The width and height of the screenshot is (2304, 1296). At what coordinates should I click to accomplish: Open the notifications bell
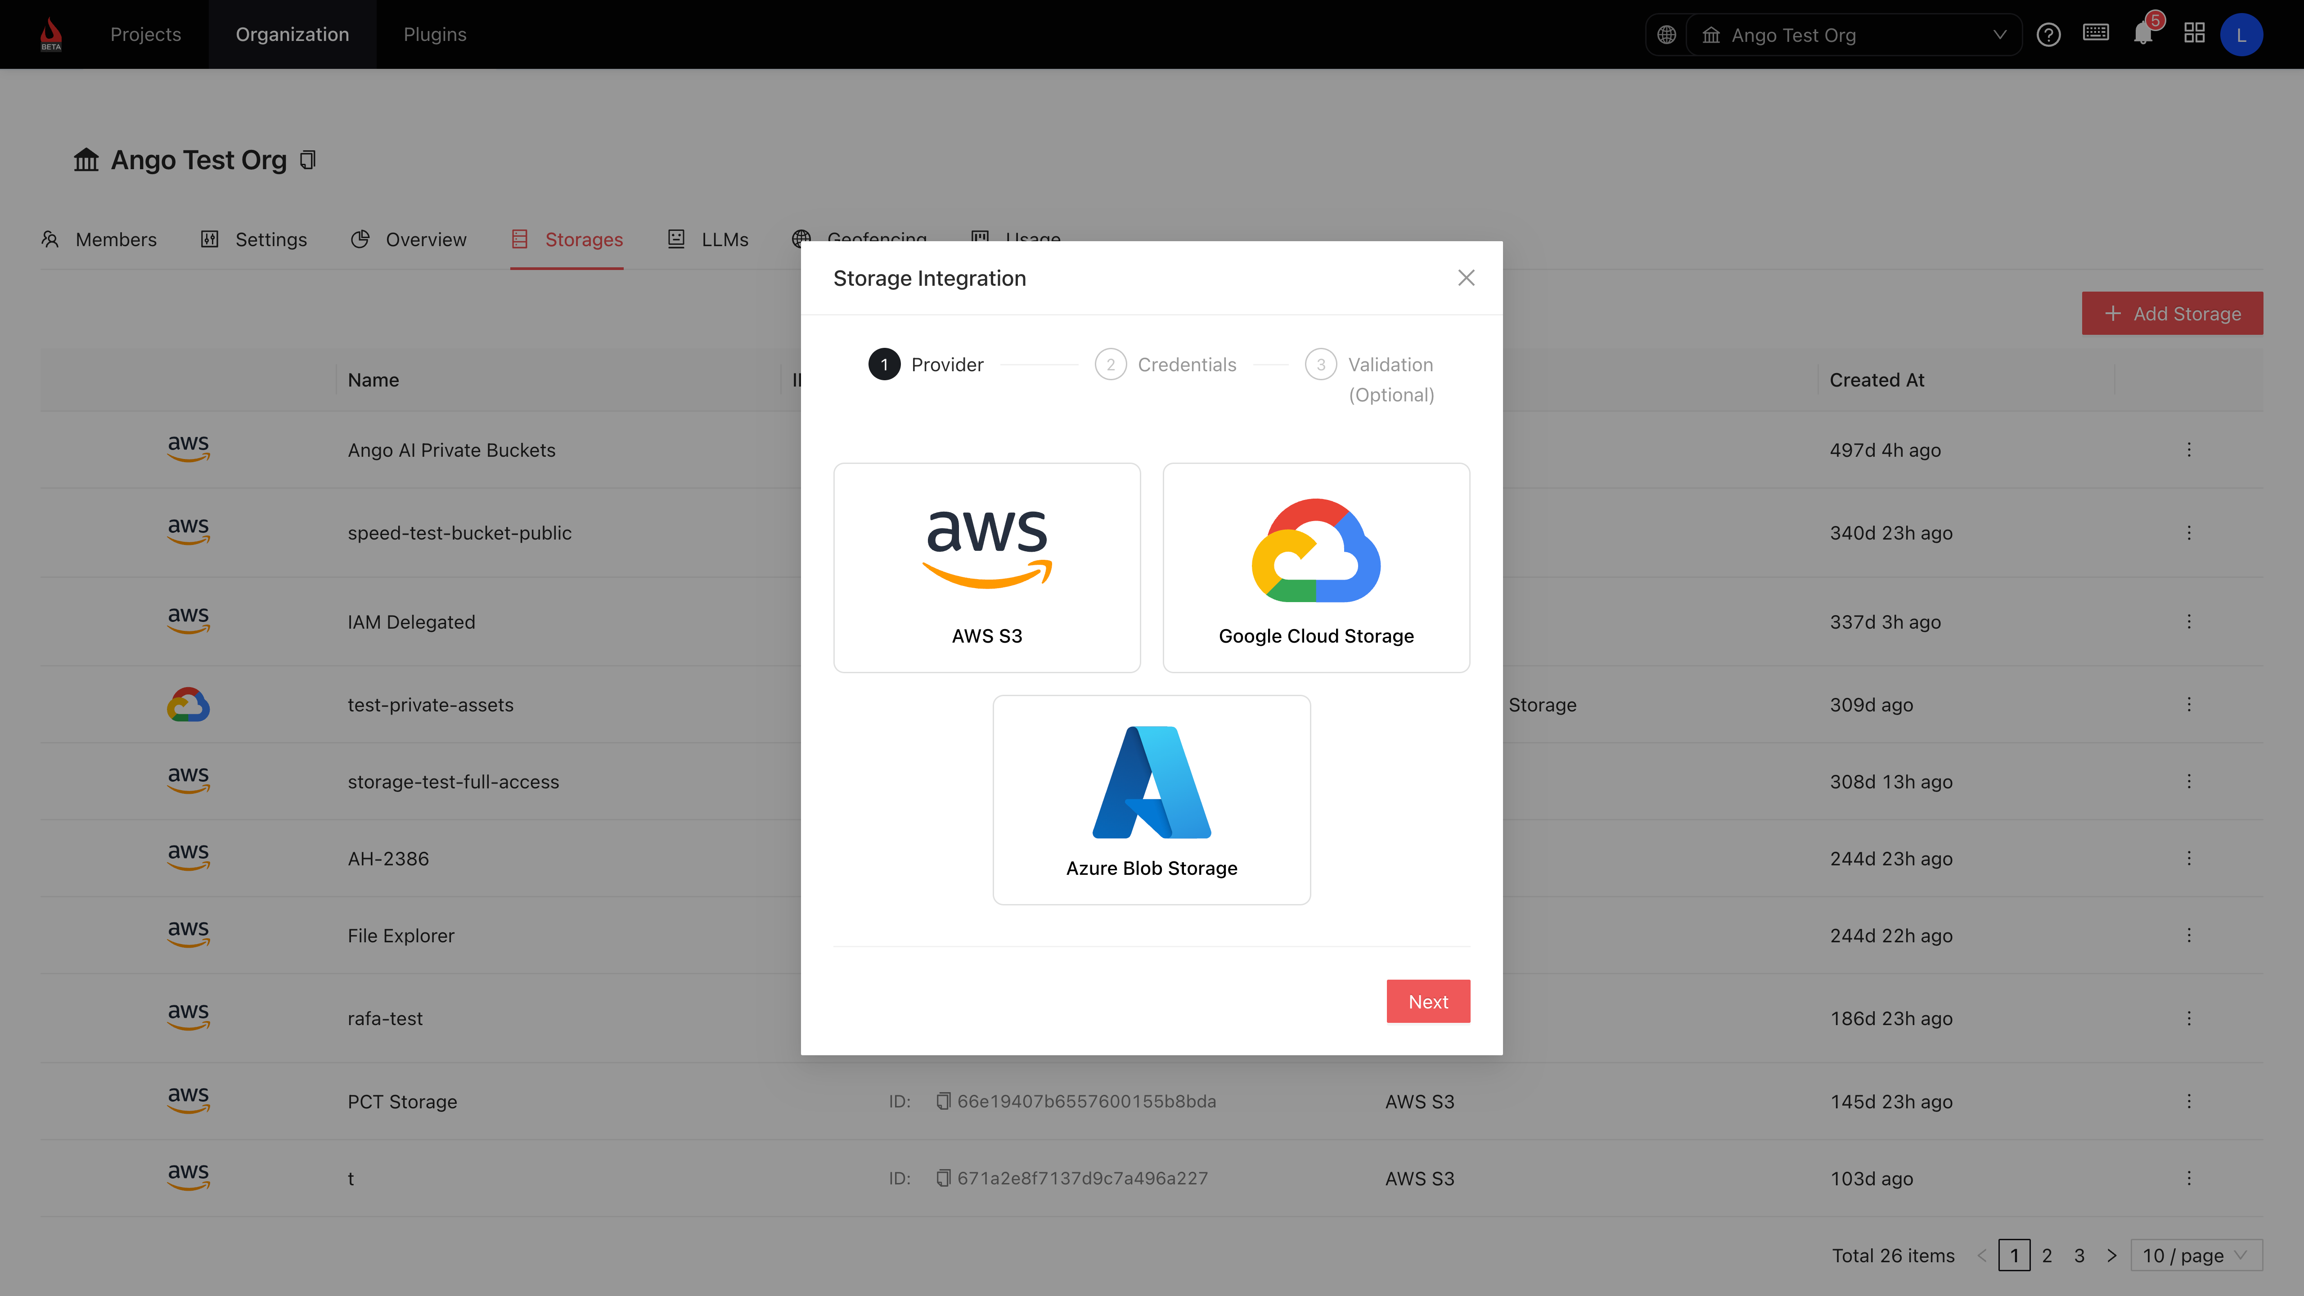[2143, 34]
